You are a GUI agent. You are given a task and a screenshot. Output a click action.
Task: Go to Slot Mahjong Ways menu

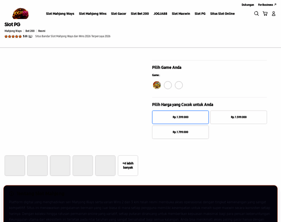coord(60,14)
